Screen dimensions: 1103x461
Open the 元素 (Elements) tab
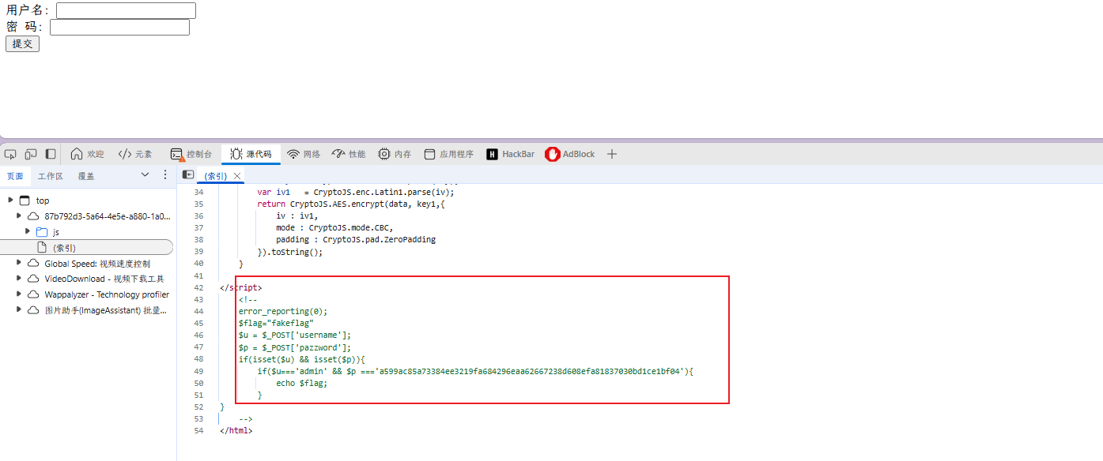pyautogui.click(x=135, y=154)
